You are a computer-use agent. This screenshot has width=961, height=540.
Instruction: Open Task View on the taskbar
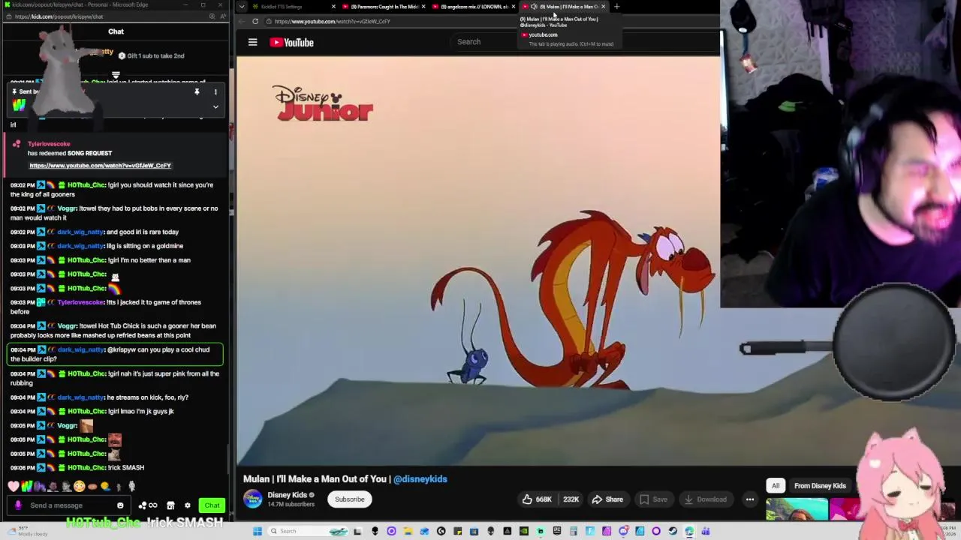[357, 531]
